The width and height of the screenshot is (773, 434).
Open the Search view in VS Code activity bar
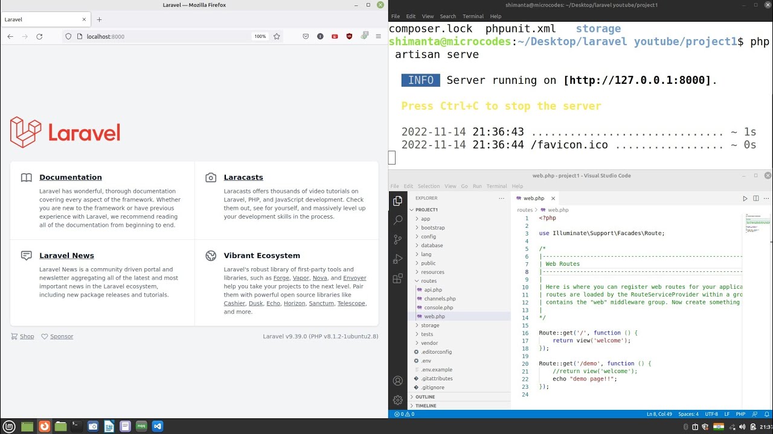pyautogui.click(x=397, y=220)
